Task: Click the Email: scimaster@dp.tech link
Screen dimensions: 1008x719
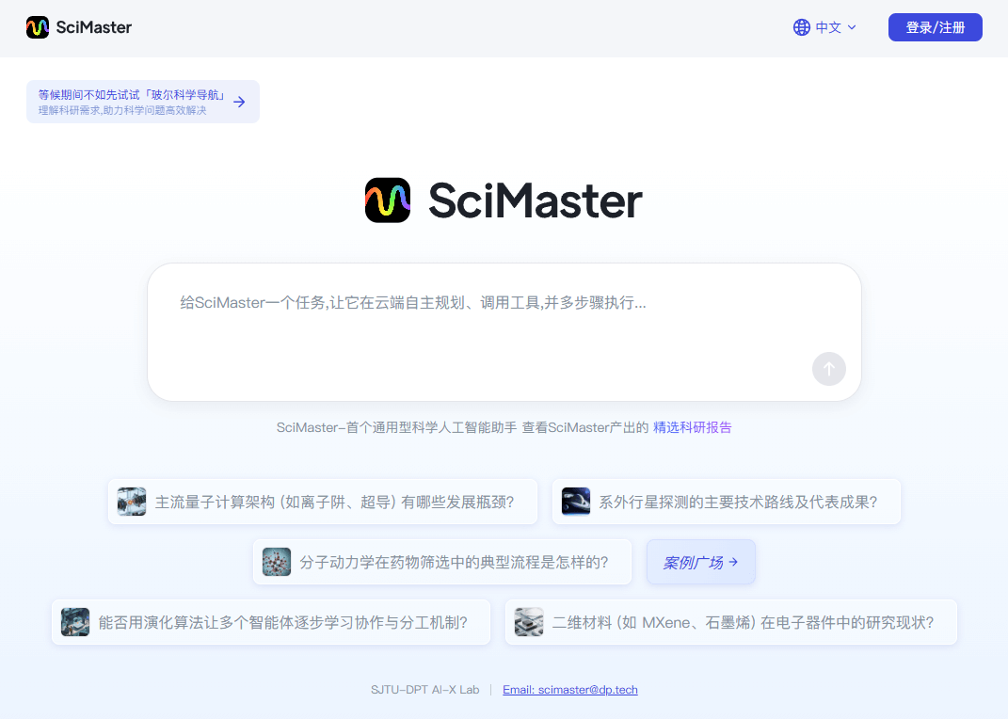Action: 570,690
